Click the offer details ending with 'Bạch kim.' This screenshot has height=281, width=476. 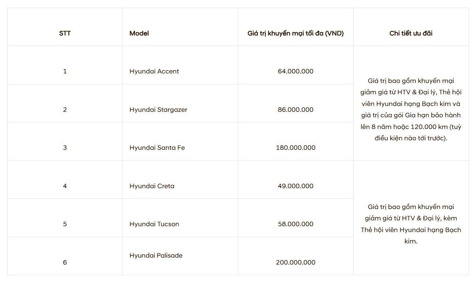pyautogui.click(x=411, y=224)
